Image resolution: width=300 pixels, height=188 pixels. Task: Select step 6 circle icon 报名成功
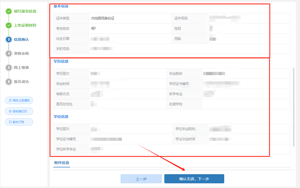click(x=9, y=81)
